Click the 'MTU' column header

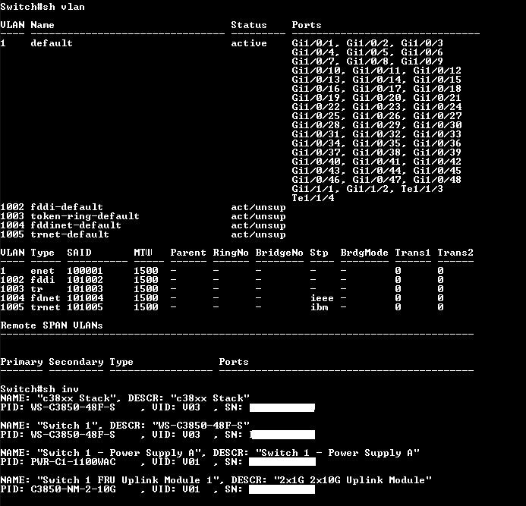143,252
